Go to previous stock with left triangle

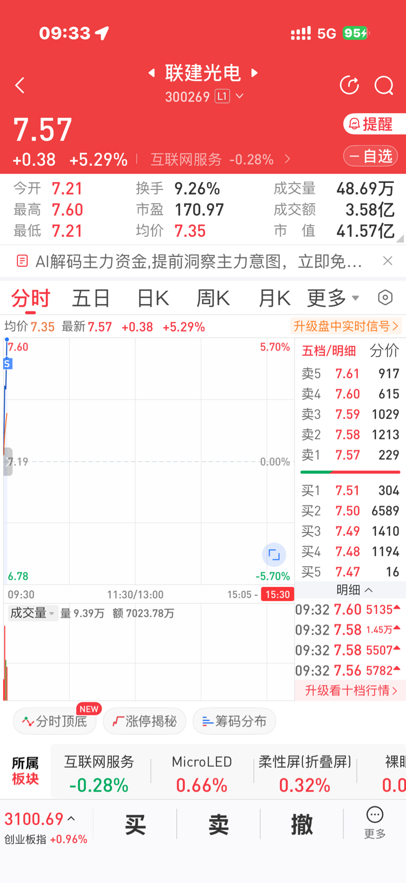(x=152, y=72)
